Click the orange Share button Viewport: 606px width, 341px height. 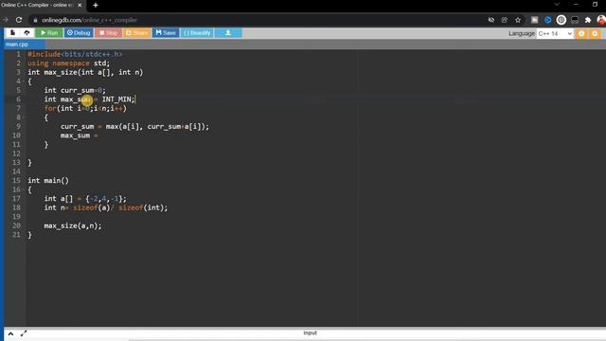point(136,33)
